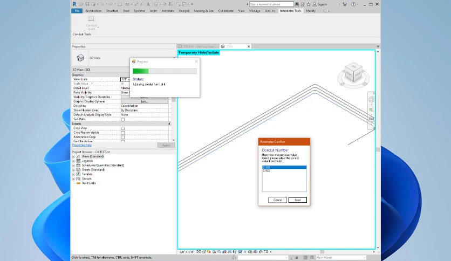This screenshot has height=261, width=451.
Task: Select the second value in conduit number list
Action: (x=284, y=171)
